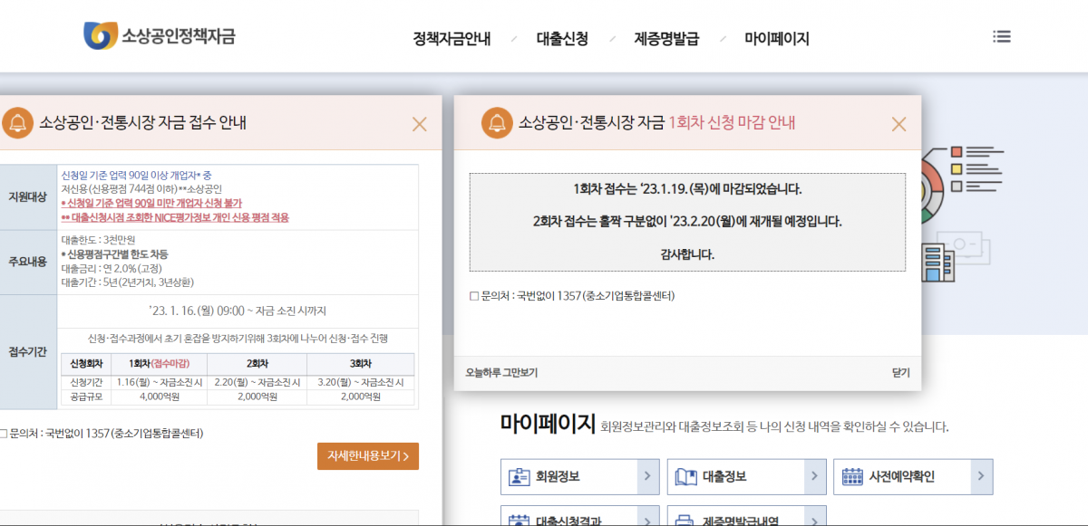The image size is (1088, 526).
Task: Select the 회원정보 ID card icon
Action: [x=518, y=476]
